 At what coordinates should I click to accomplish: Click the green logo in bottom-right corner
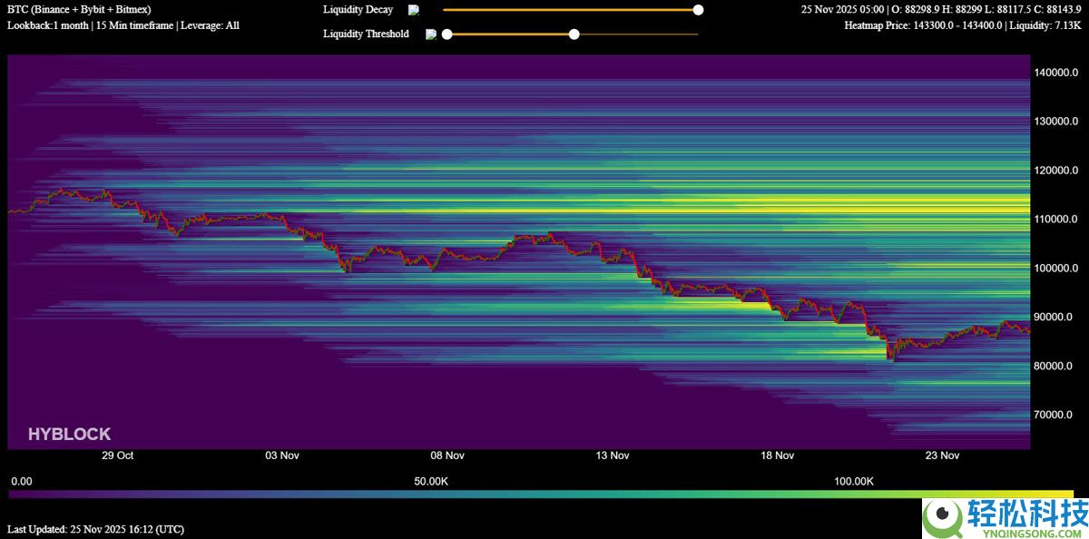(x=943, y=516)
